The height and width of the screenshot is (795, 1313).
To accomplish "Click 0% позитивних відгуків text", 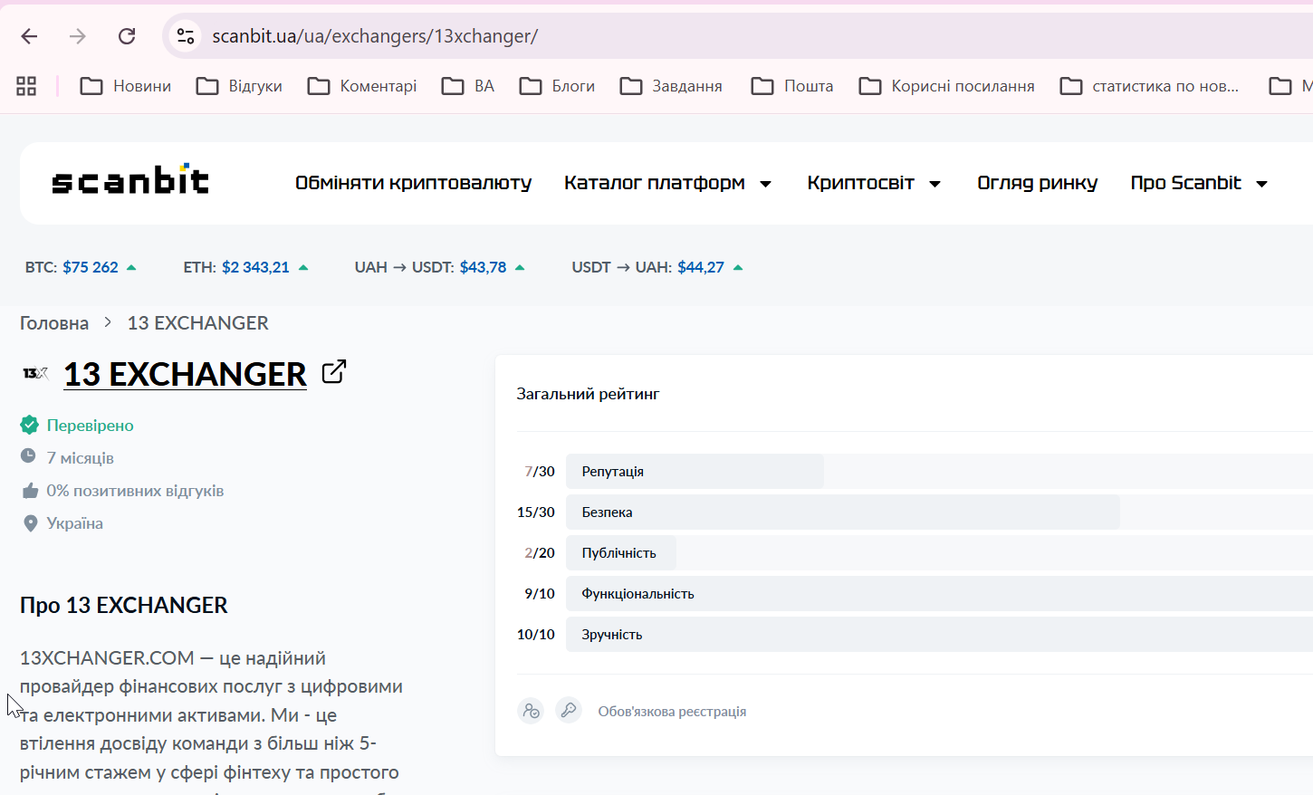I will pos(135,491).
